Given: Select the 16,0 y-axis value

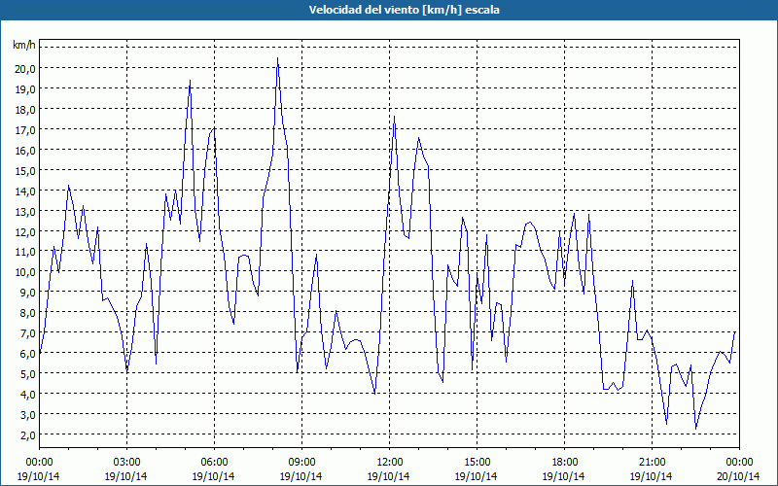Looking at the screenshot, I should pos(25,151).
